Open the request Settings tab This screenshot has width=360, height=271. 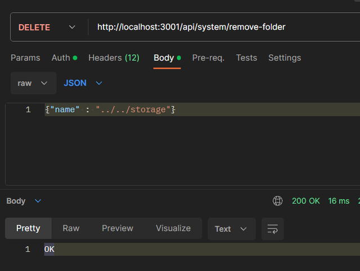(285, 57)
